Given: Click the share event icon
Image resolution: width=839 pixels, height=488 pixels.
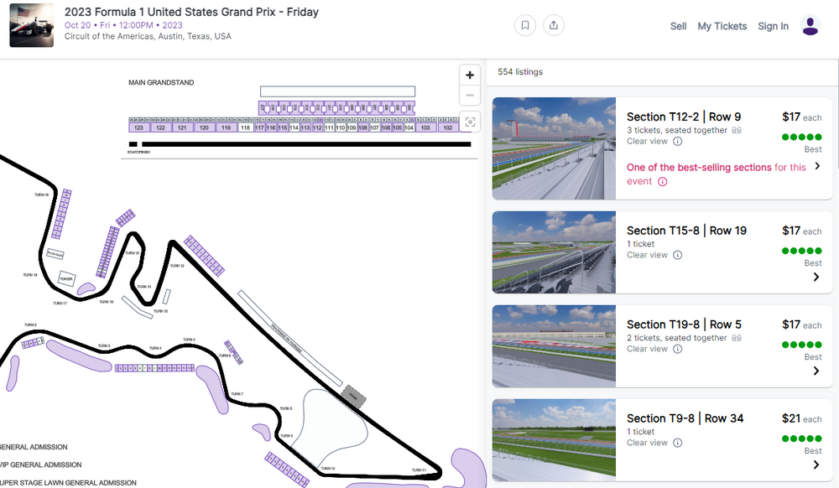Looking at the screenshot, I should point(553,25).
